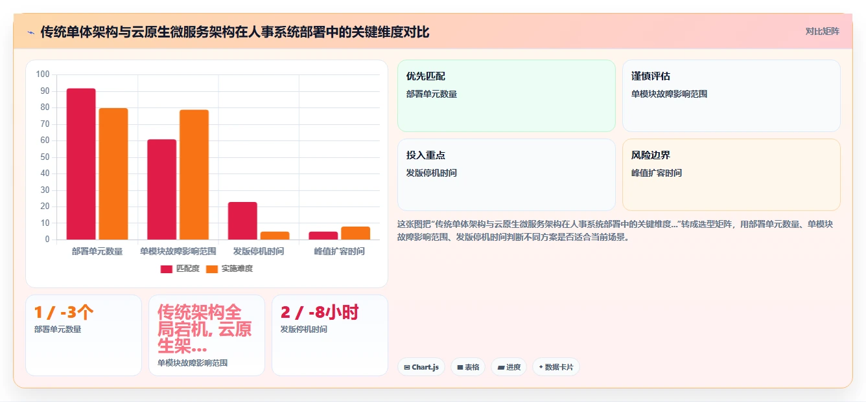Click the red 匹配度 bar for 部署单元数量
Image resolution: width=866 pixels, height=402 pixels.
pyautogui.click(x=81, y=164)
